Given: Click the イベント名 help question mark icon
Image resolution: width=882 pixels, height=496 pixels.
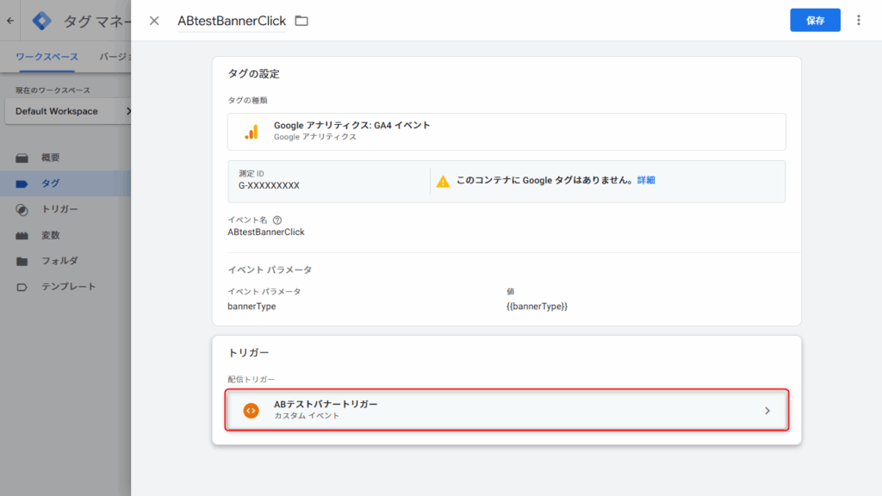Looking at the screenshot, I should (277, 220).
